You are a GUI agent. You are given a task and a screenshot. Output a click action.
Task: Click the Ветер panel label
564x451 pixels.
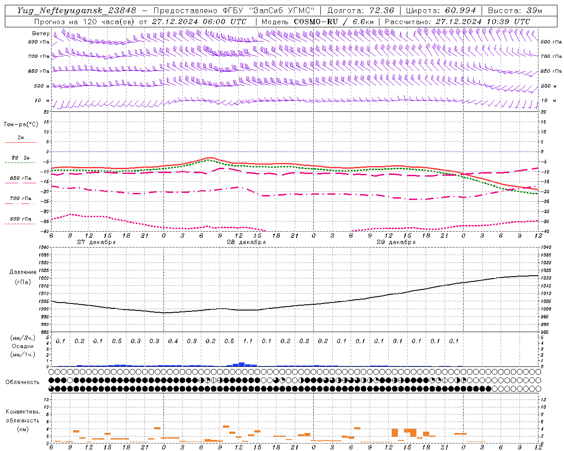[x=41, y=33]
